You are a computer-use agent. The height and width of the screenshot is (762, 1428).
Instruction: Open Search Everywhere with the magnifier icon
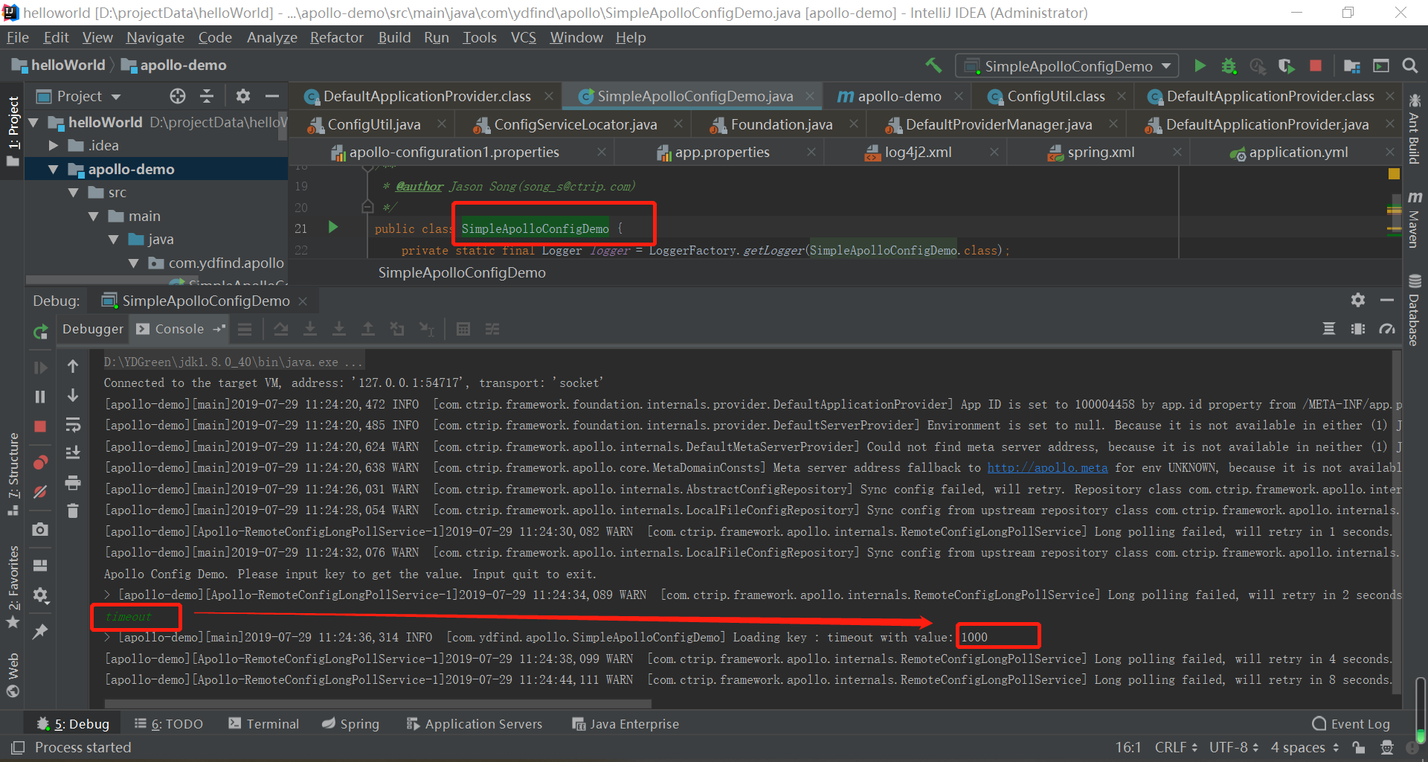[1410, 65]
